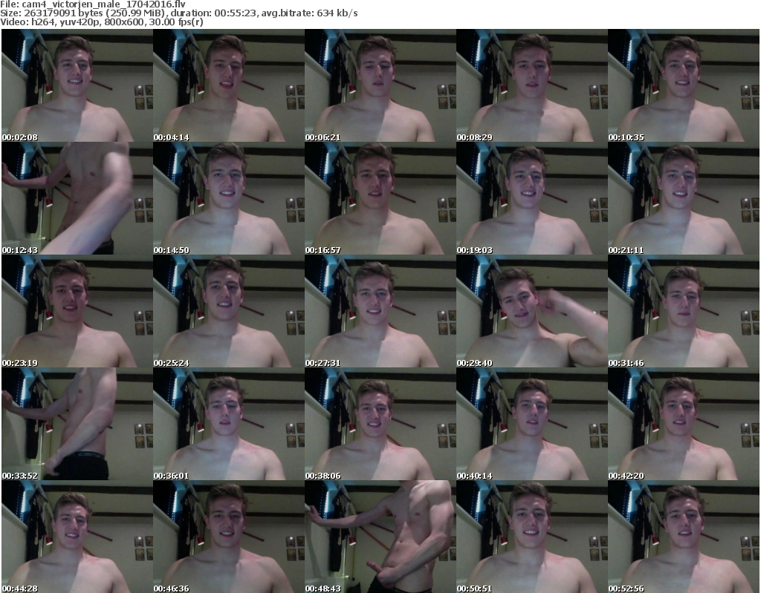Click the frame labeled 00:50:51
The width and height of the screenshot is (761, 593).
coord(531,537)
